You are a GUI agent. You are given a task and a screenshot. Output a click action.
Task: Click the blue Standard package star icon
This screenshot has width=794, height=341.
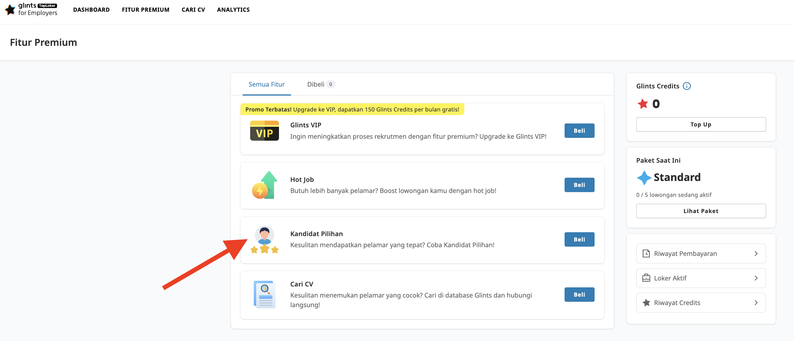pos(644,177)
